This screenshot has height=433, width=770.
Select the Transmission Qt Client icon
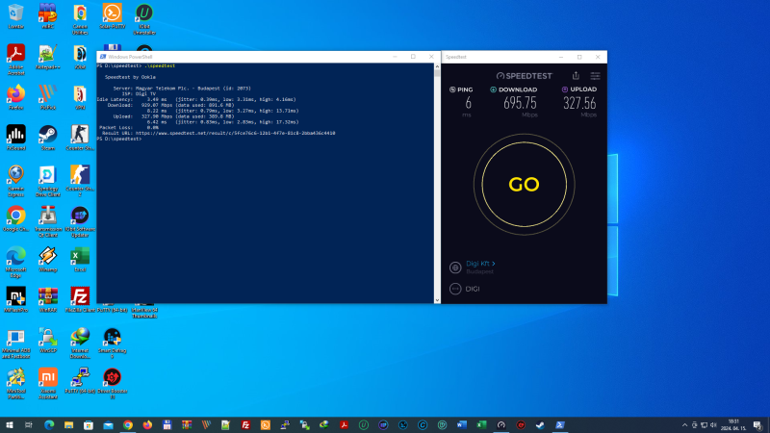(47, 221)
